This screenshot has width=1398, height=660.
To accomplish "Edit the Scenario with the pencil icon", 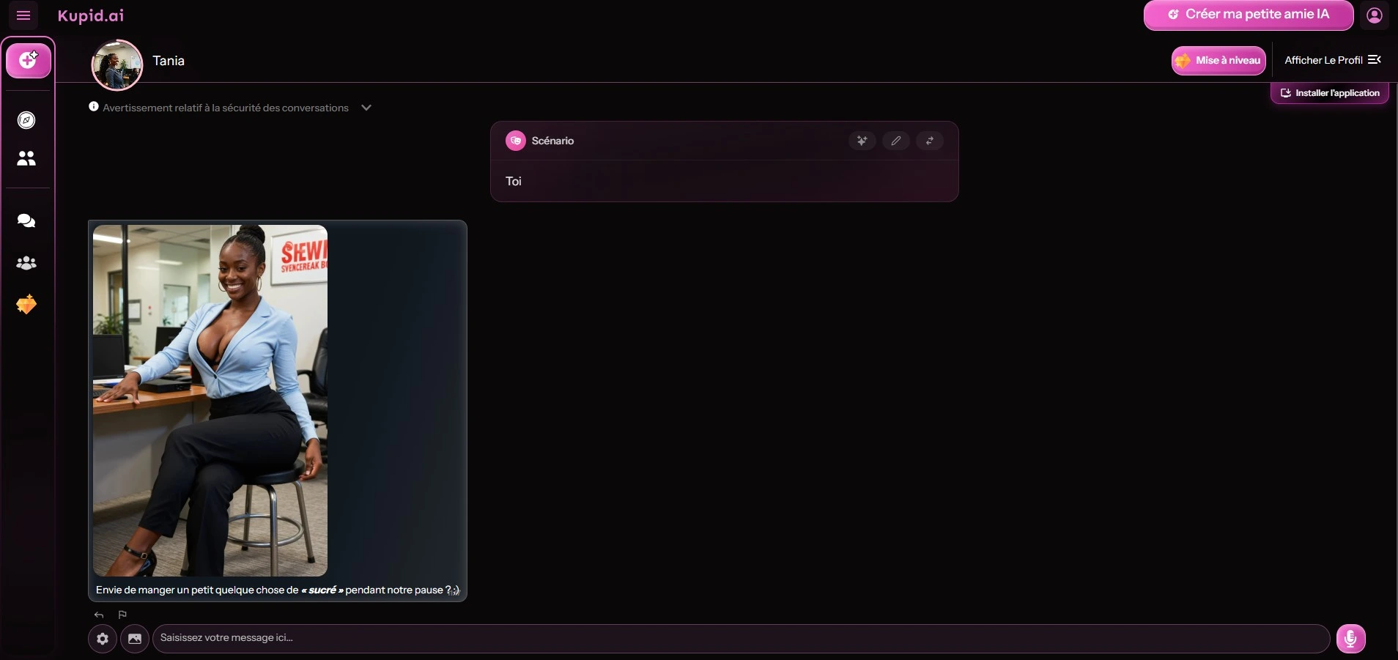I will pyautogui.click(x=896, y=141).
